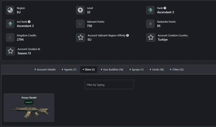The image size is (216, 127).
Task: Expand the Agents (7) tab
Action: (x=69, y=69)
